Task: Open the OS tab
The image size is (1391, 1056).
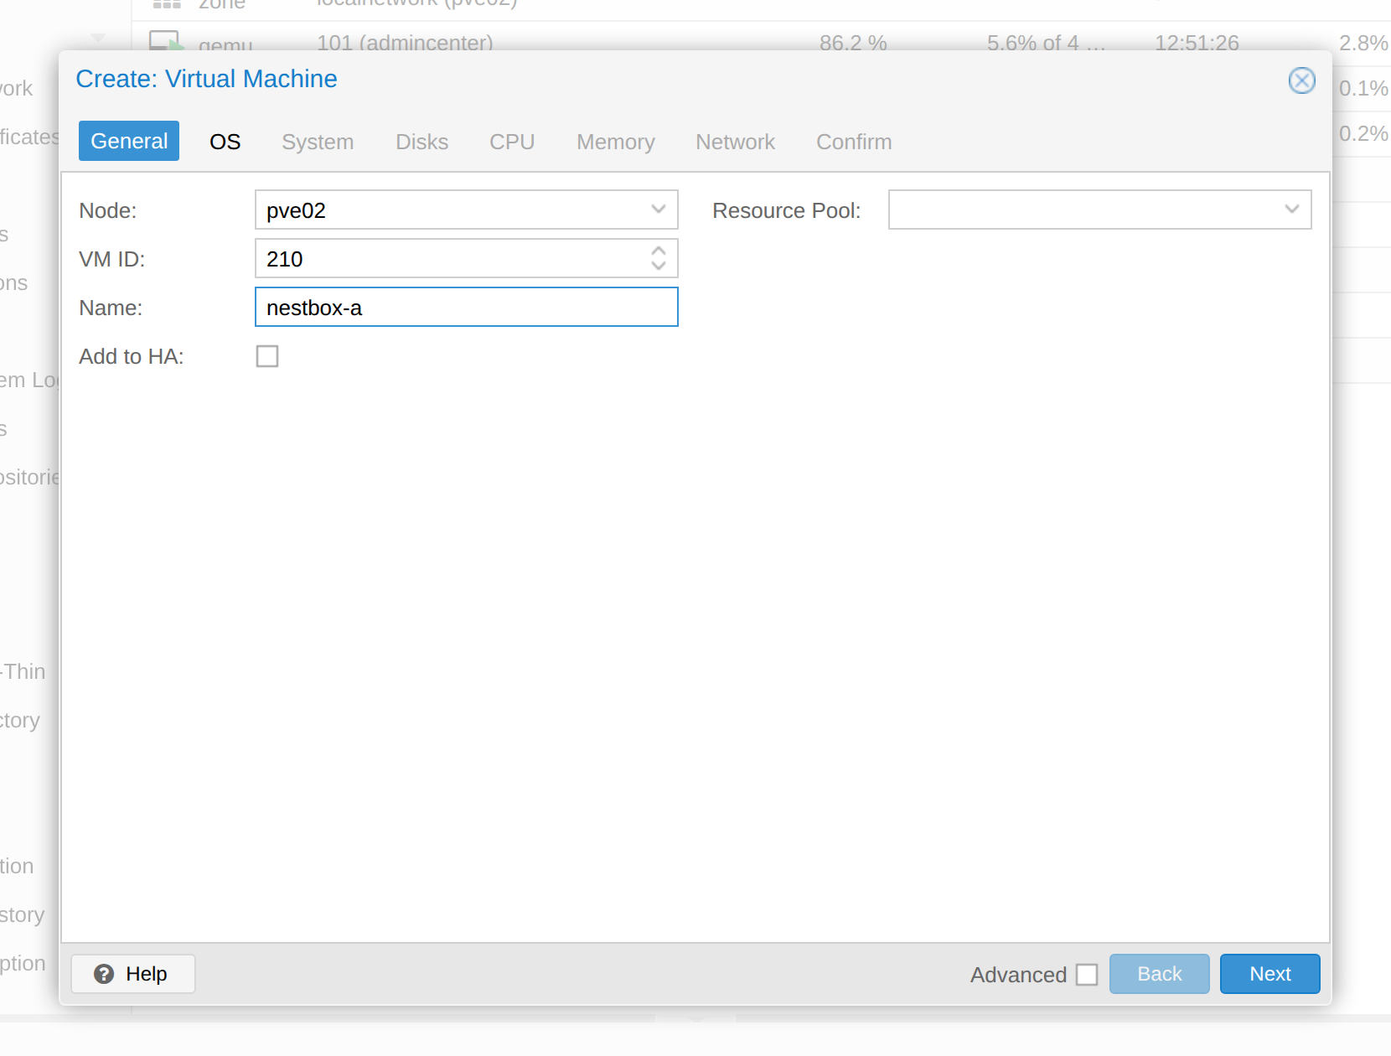Action: pos(225,142)
